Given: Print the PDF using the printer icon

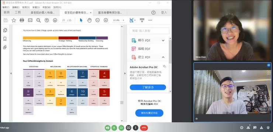Looking at the screenshot, I should [22, 20].
